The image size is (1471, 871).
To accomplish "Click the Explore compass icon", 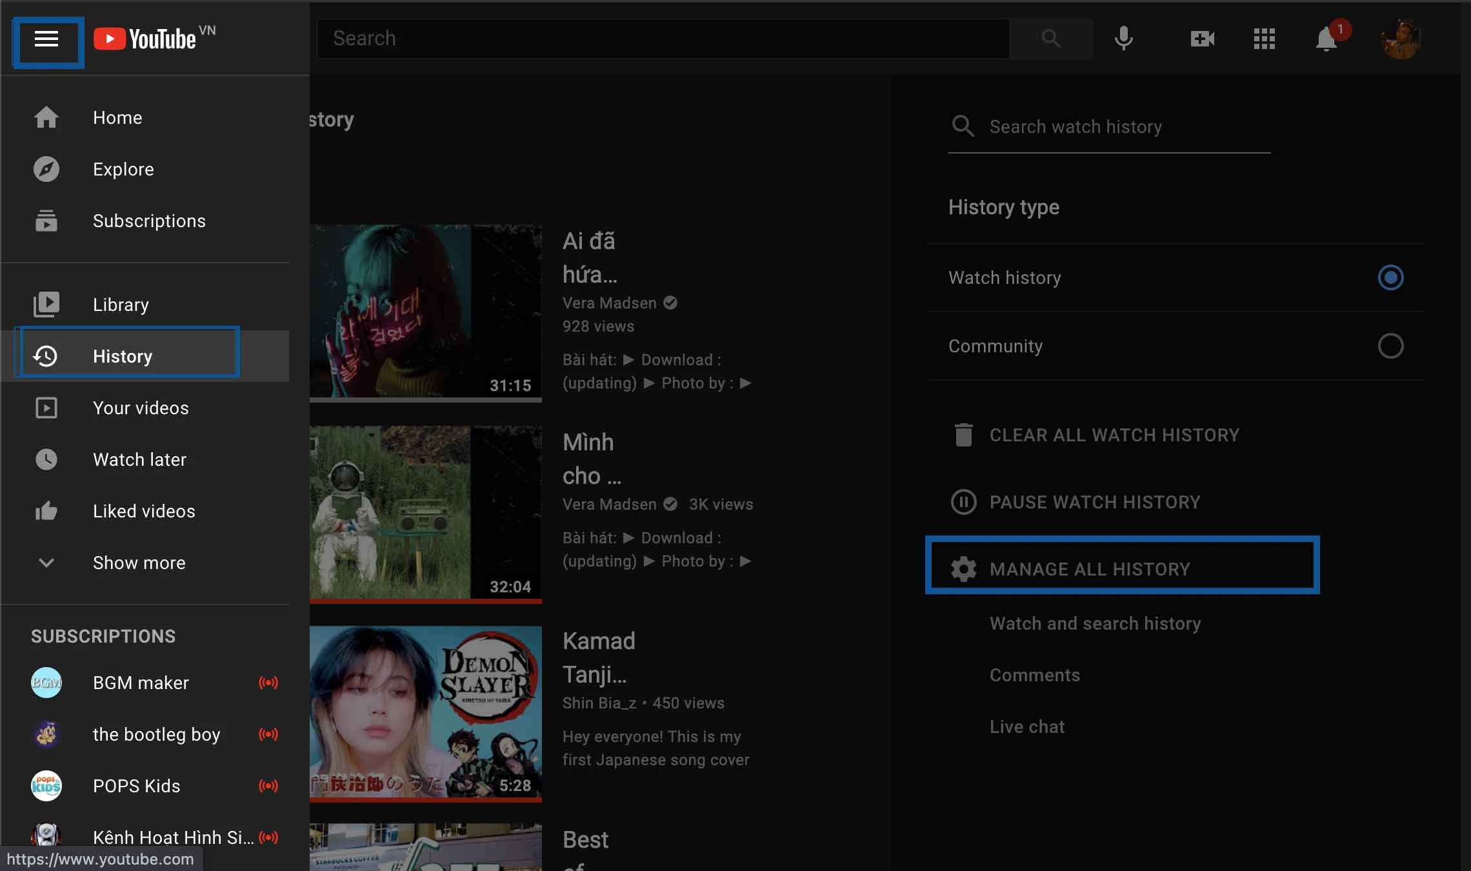I will pos(46,169).
